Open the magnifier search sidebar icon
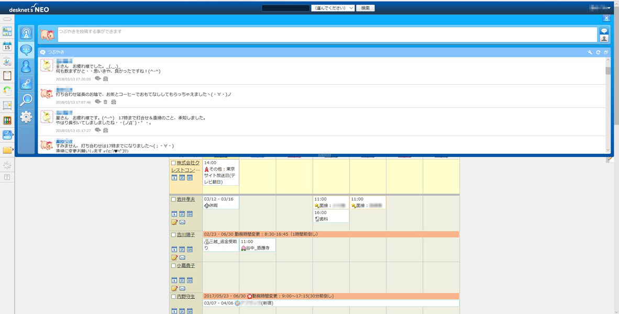 (26, 100)
